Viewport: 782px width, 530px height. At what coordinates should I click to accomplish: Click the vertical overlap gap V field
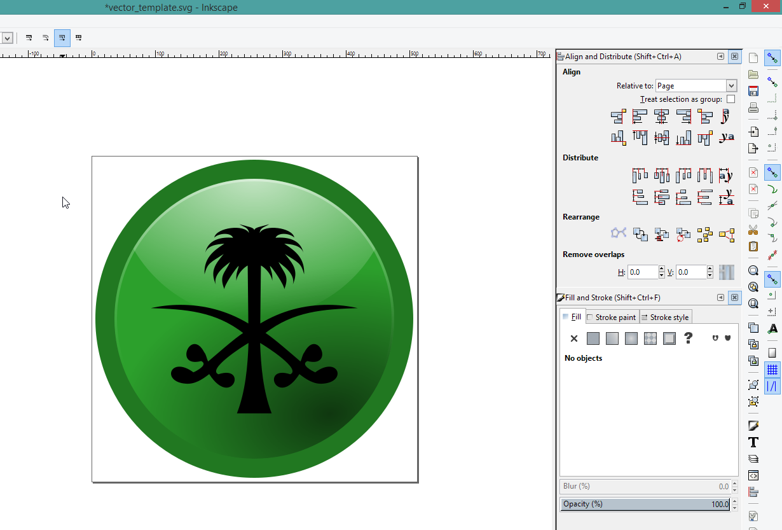(690, 272)
